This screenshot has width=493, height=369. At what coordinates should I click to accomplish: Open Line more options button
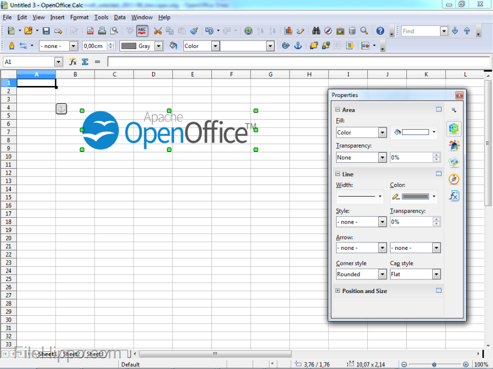[x=439, y=173]
